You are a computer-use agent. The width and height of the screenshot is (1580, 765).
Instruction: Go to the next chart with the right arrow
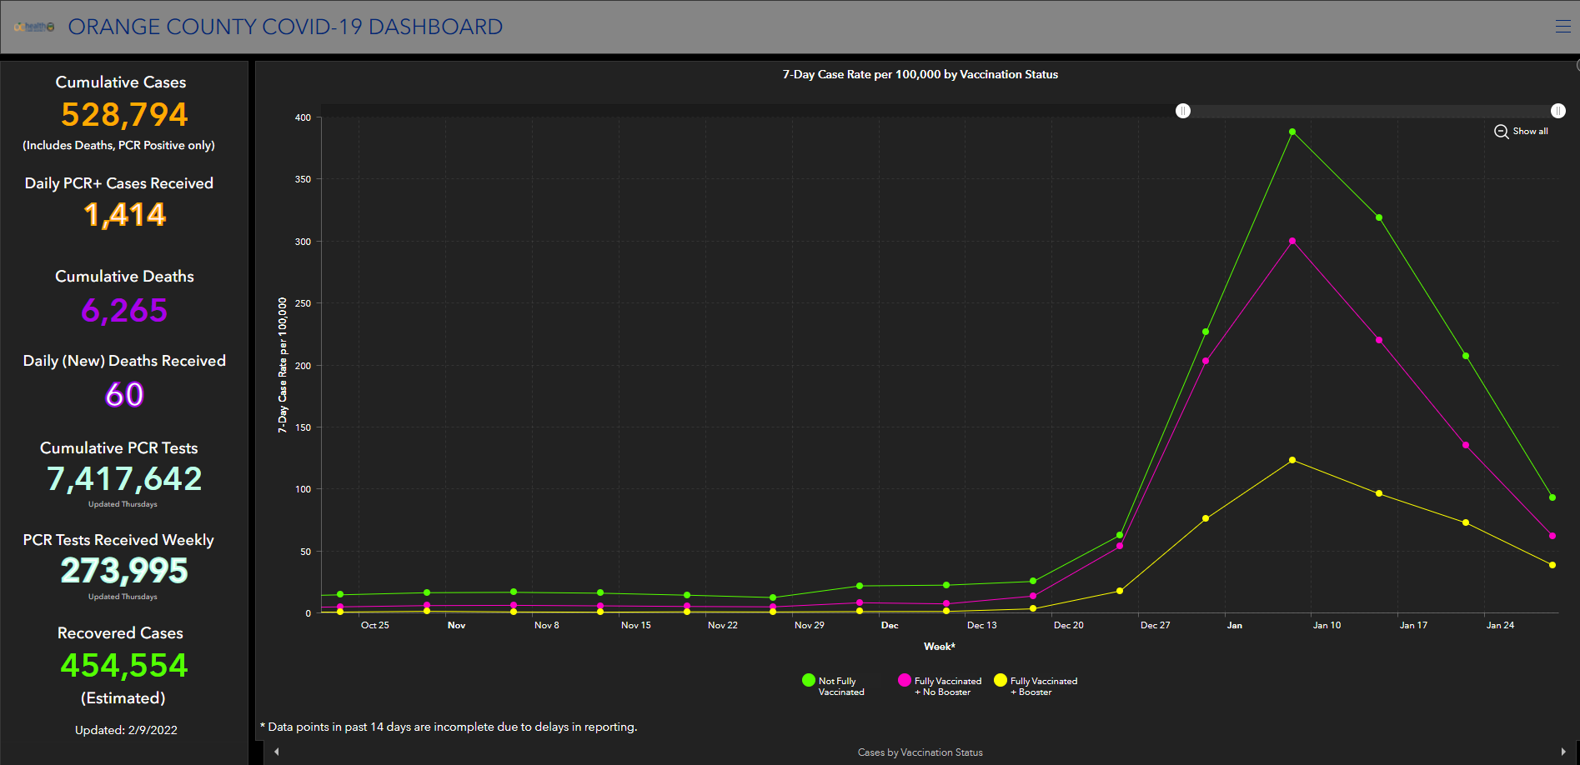point(1563,752)
